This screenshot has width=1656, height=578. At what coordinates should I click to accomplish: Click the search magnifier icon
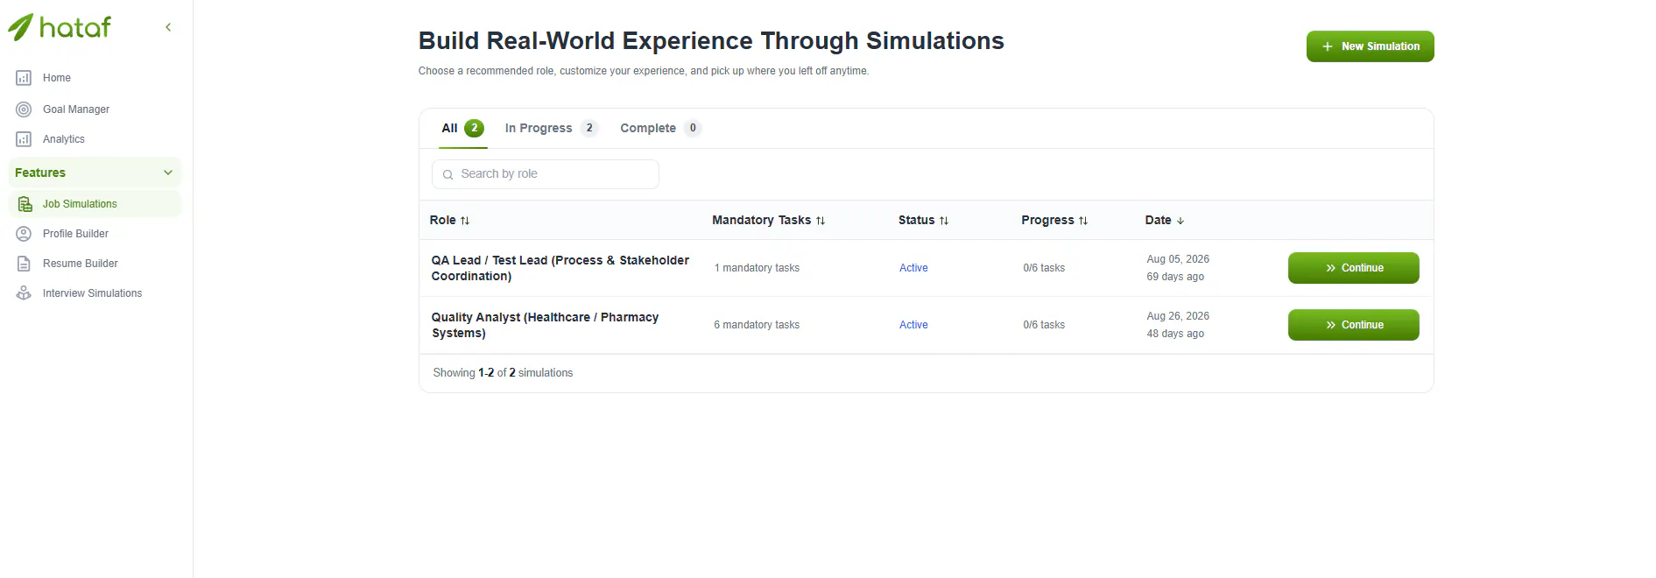click(x=447, y=174)
